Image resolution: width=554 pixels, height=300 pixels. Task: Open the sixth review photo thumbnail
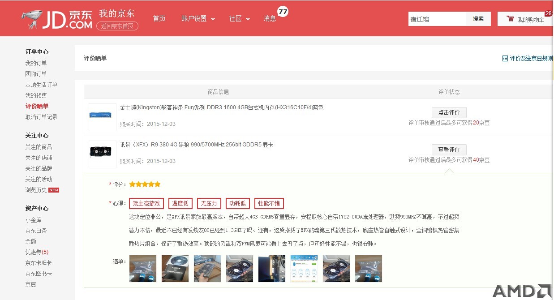(x=304, y=269)
